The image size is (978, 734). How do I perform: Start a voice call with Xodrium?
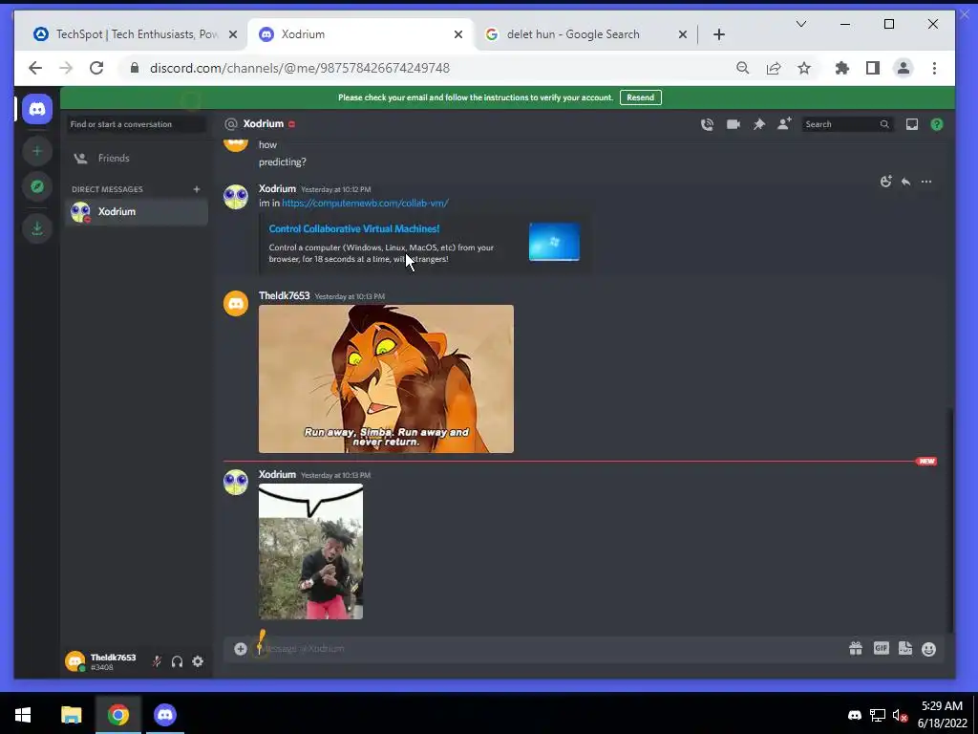click(x=707, y=124)
